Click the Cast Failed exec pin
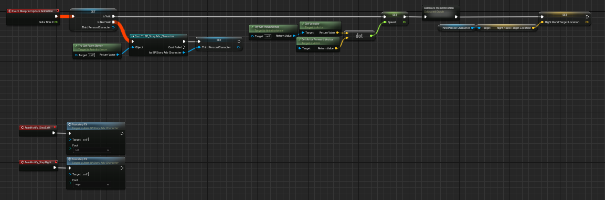Image resolution: width=605 pixels, height=200 pixels. point(184,47)
